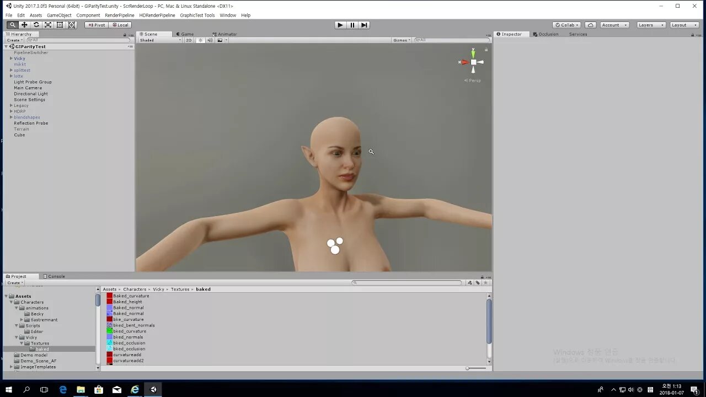Toggle Pivot handle position
Viewport: 706px width, 397px height.
[97, 25]
